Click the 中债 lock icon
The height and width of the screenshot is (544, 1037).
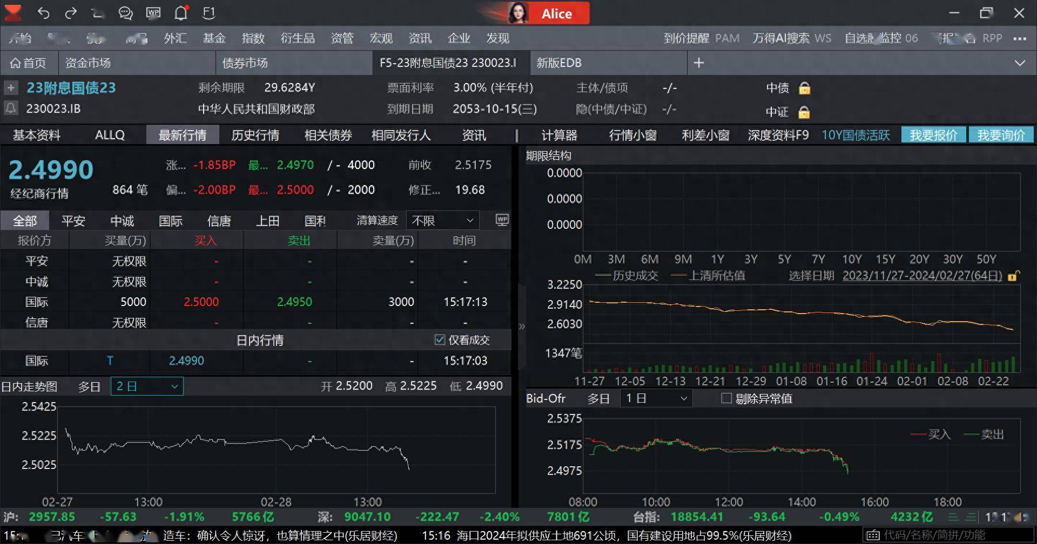(804, 88)
